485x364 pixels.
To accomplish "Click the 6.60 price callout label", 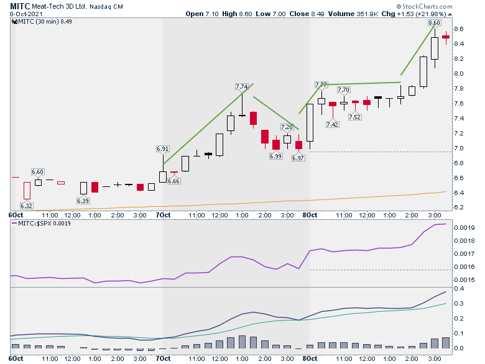I will click(37, 172).
